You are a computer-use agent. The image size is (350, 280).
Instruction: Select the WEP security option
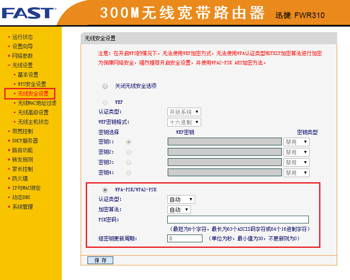click(x=105, y=102)
